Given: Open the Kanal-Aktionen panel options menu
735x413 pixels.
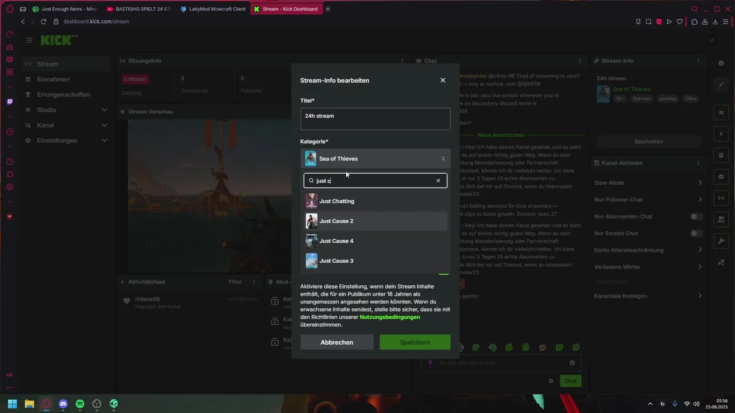Looking at the screenshot, I should [698, 163].
